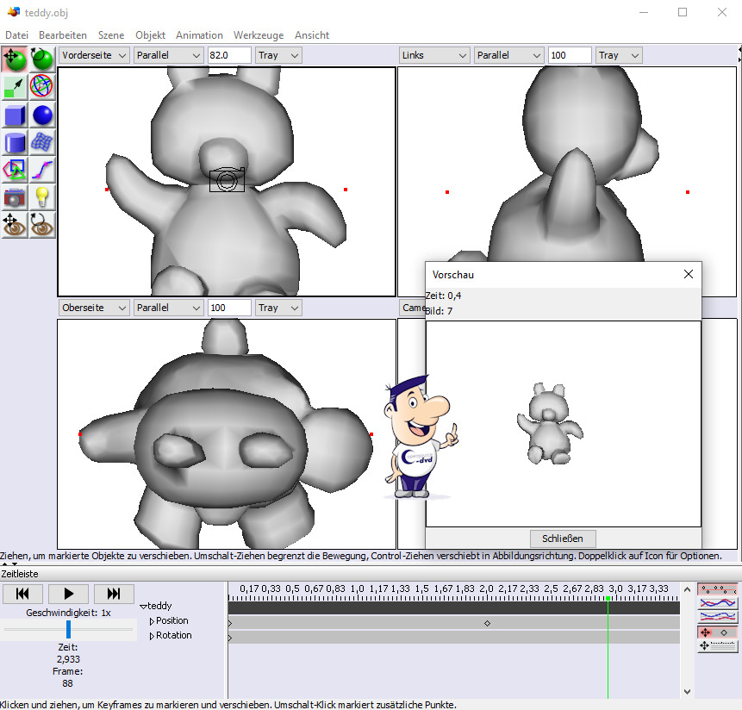
Task: Select the Rotate Object tool
Action: point(42,59)
